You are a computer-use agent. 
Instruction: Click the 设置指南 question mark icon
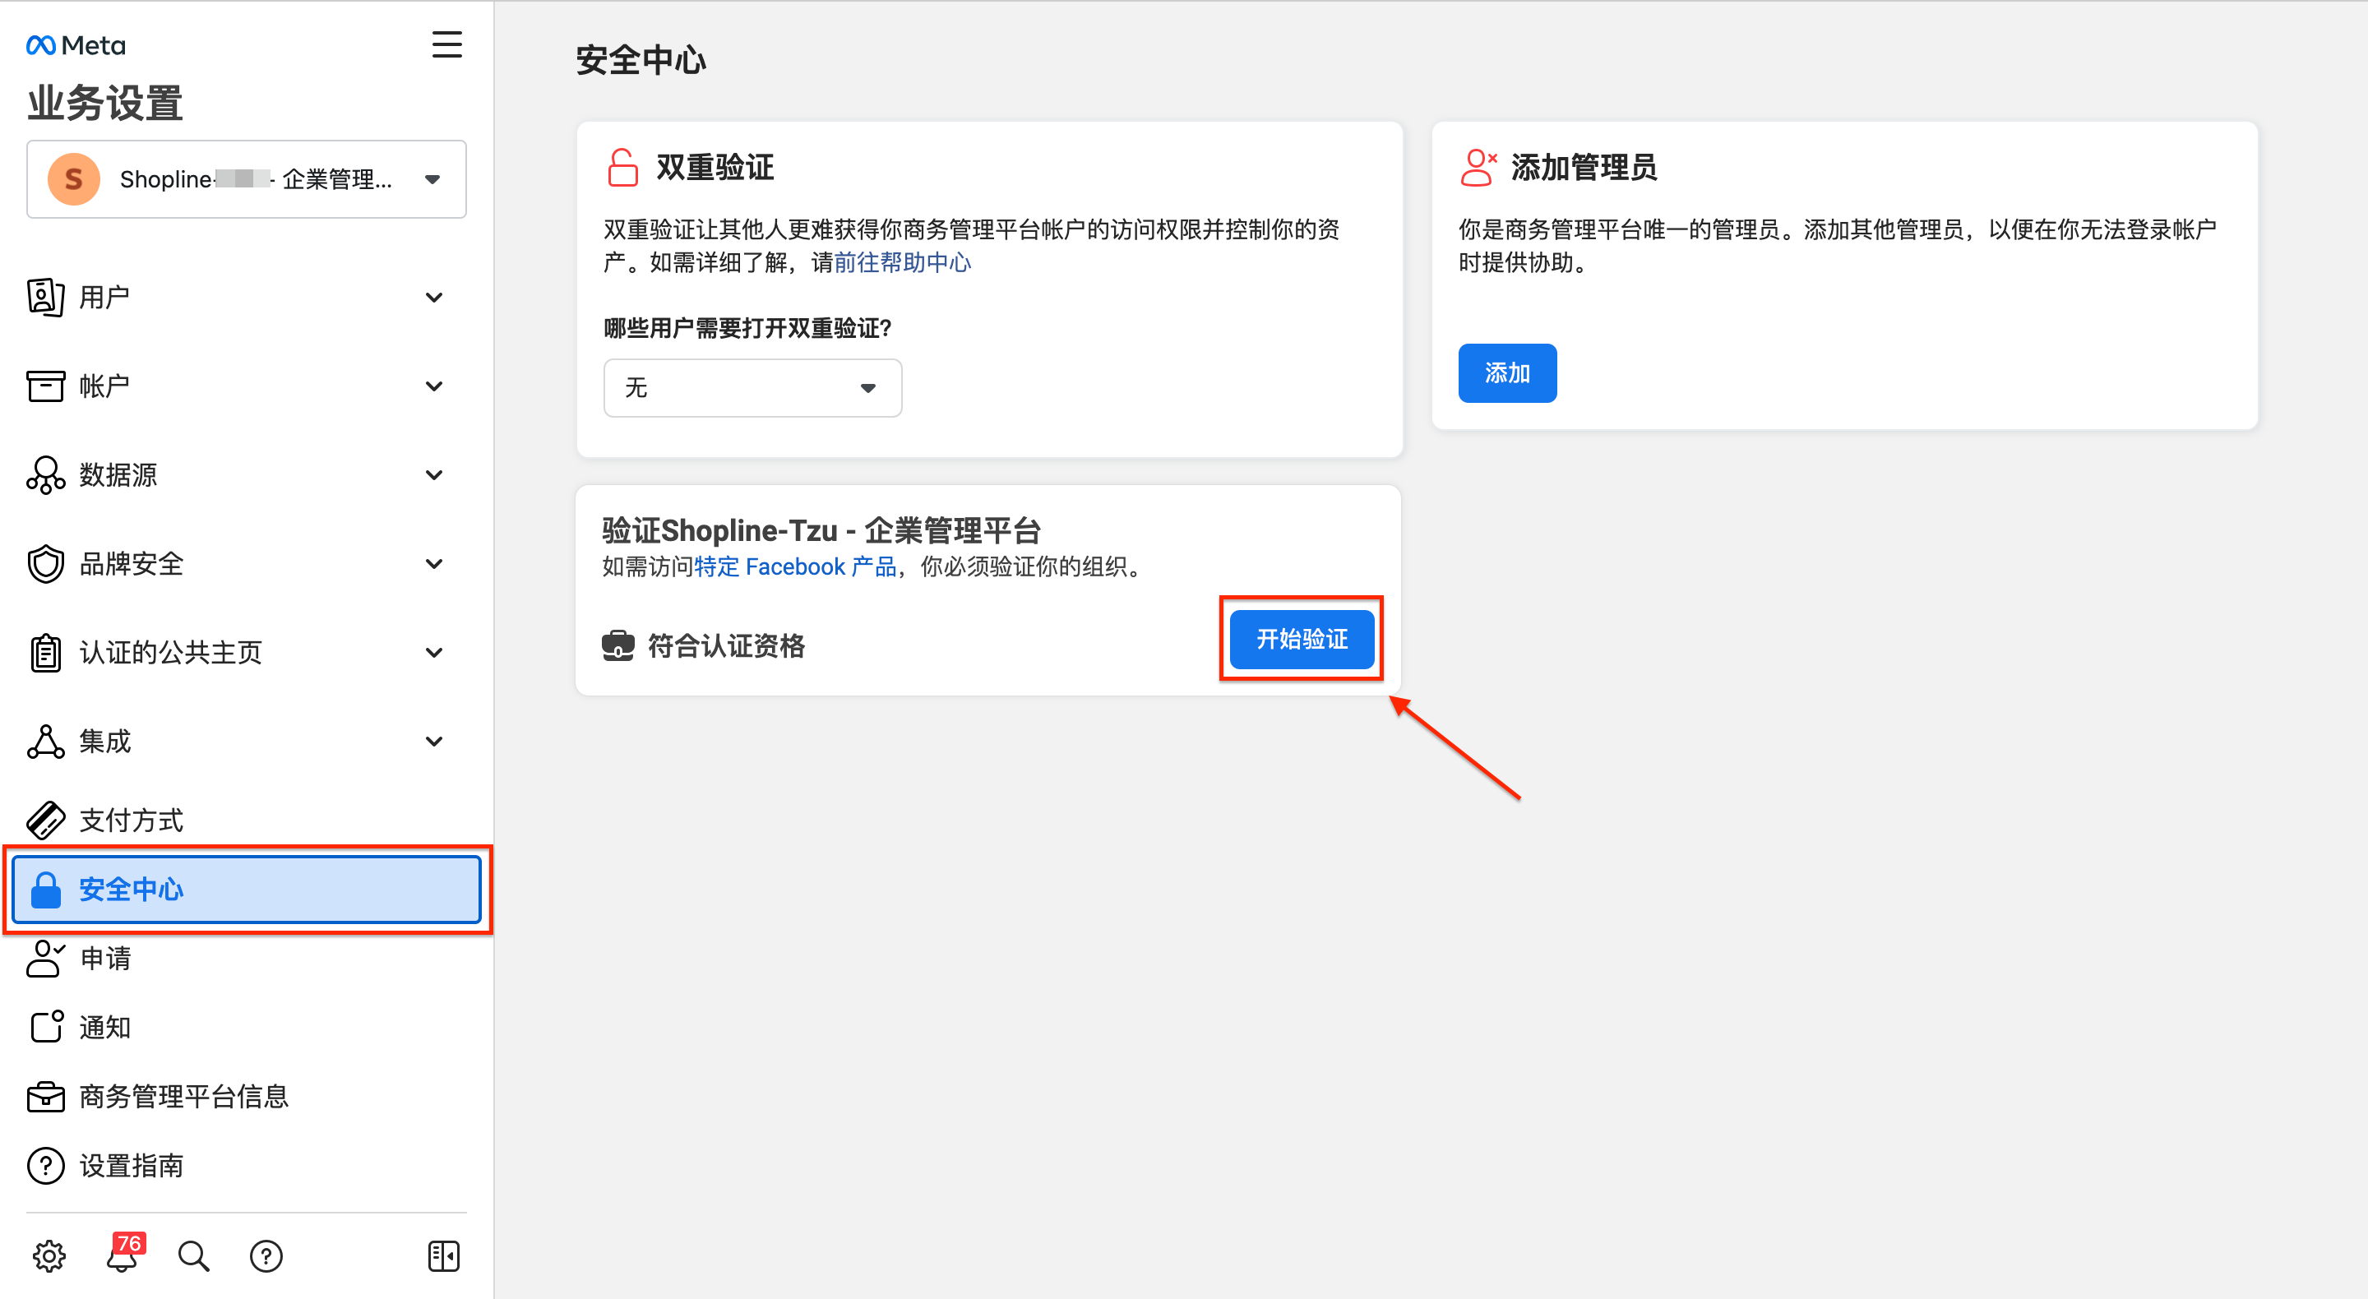coord(45,1166)
